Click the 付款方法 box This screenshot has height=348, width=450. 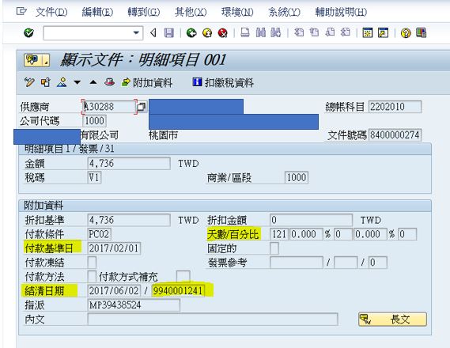(92, 276)
